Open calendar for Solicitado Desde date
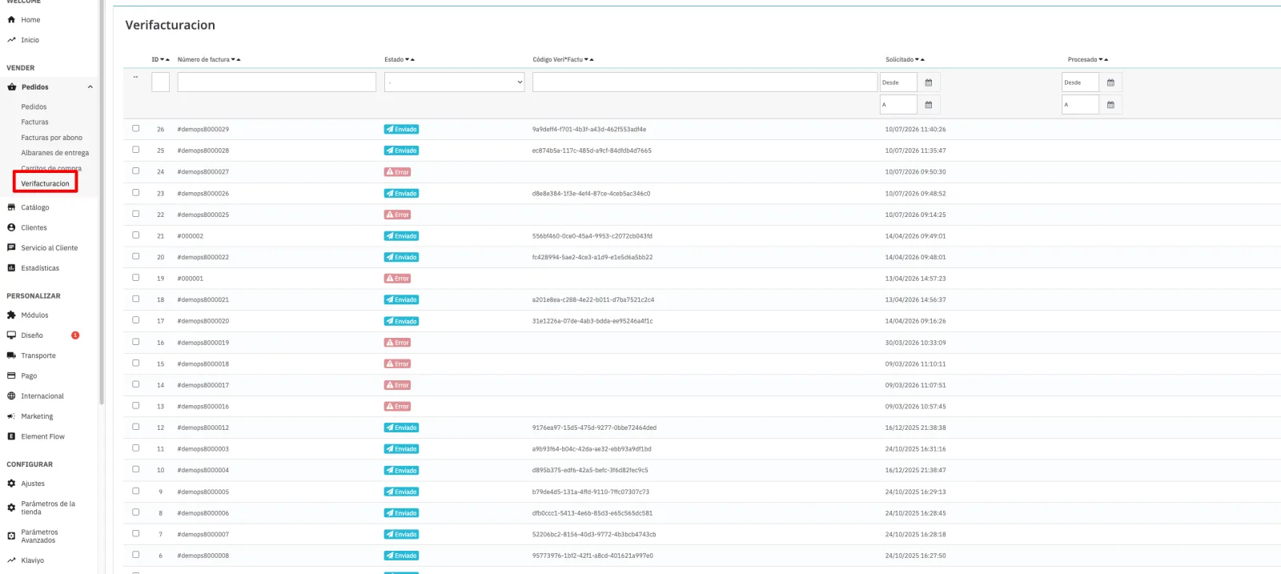The image size is (1281, 574). pyautogui.click(x=929, y=82)
